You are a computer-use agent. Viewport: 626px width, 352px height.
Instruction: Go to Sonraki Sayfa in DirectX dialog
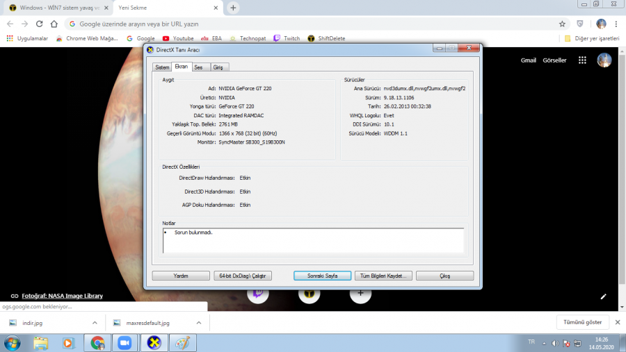(322, 276)
